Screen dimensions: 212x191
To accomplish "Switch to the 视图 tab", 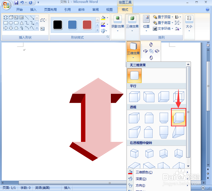I will pyautogui.click(x=109, y=10).
